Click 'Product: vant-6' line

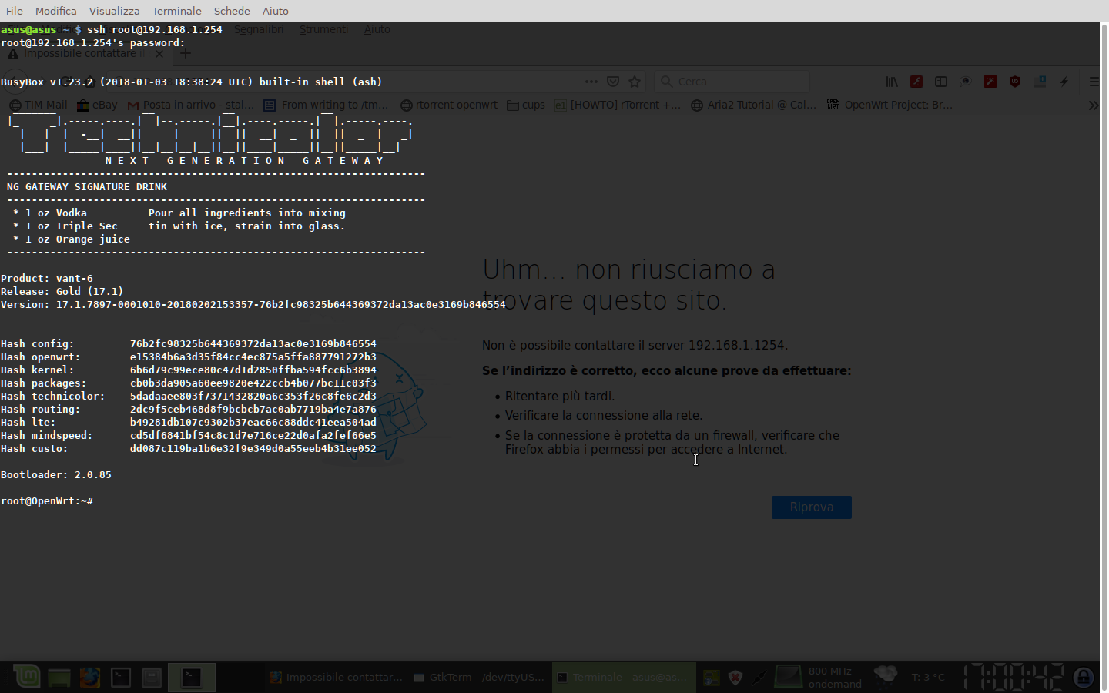click(x=47, y=279)
